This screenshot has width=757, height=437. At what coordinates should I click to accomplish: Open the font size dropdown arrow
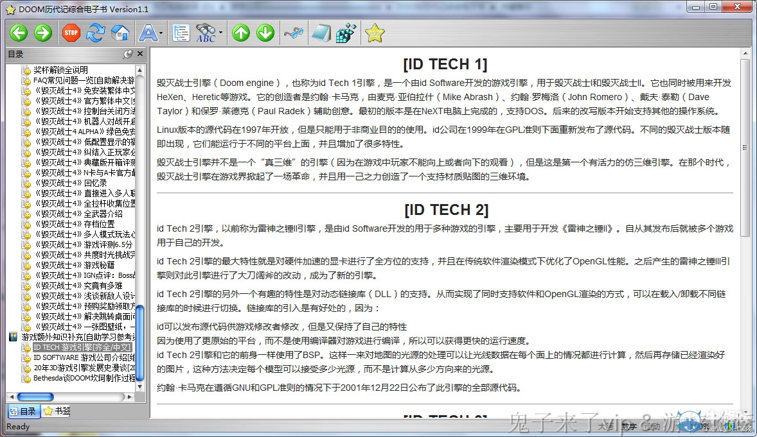pos(161,33)
